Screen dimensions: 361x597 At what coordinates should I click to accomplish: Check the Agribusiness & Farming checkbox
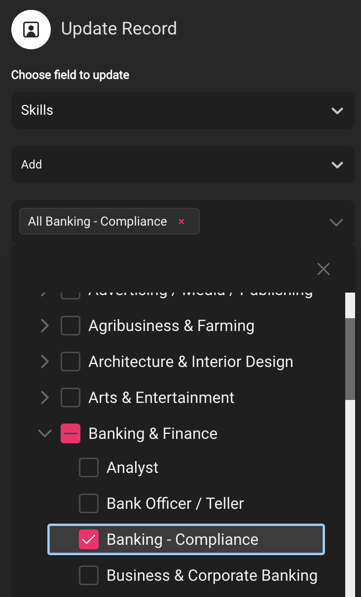pos(71,325)
